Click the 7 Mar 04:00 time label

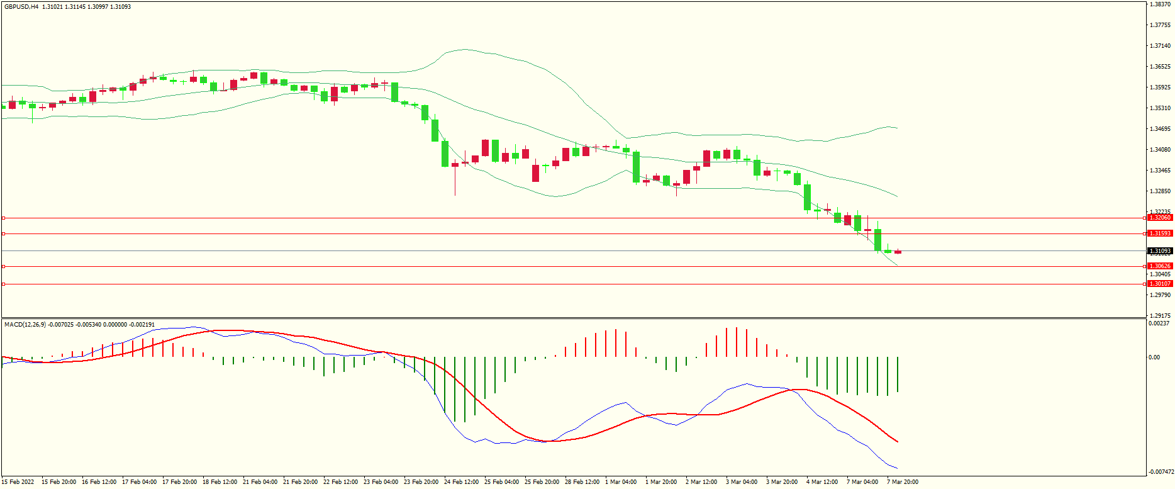862,482
